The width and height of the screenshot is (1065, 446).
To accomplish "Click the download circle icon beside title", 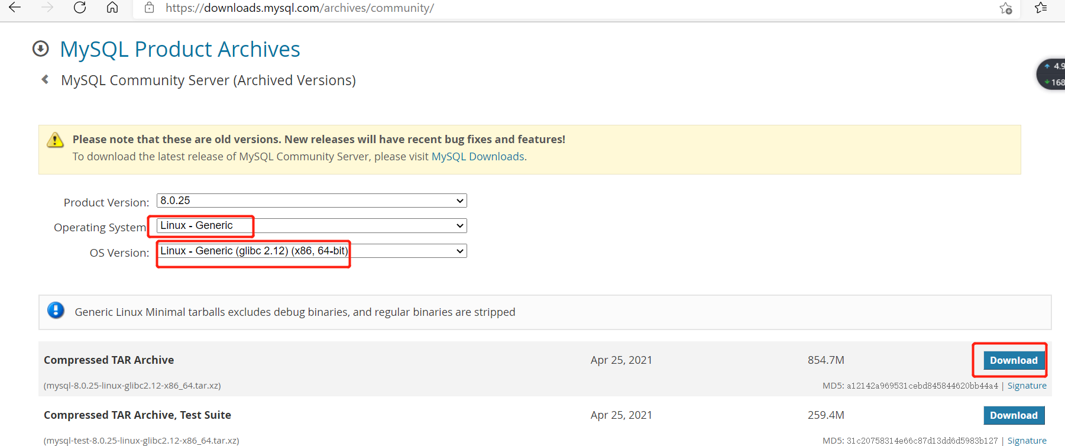I will point(41,49).
